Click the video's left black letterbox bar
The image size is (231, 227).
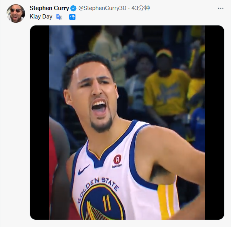39,123
